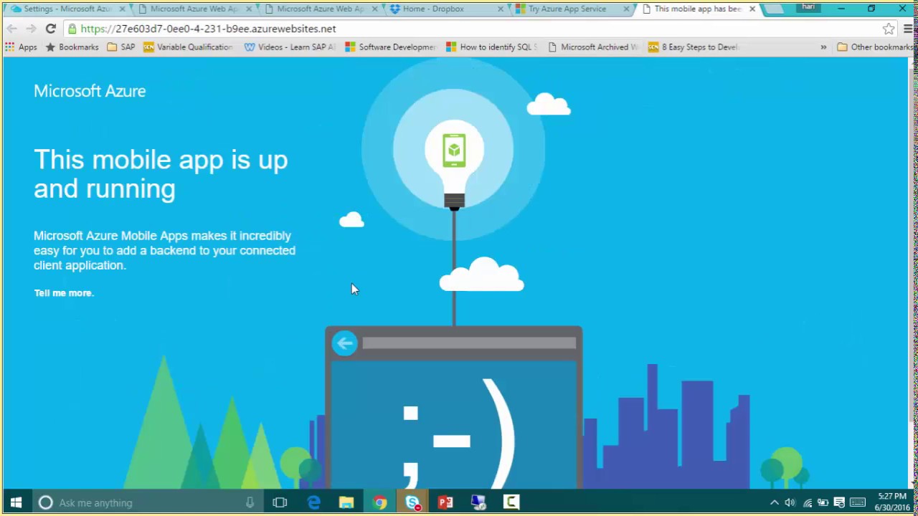Open the Action Center notifications icon

tap(839, 502)
